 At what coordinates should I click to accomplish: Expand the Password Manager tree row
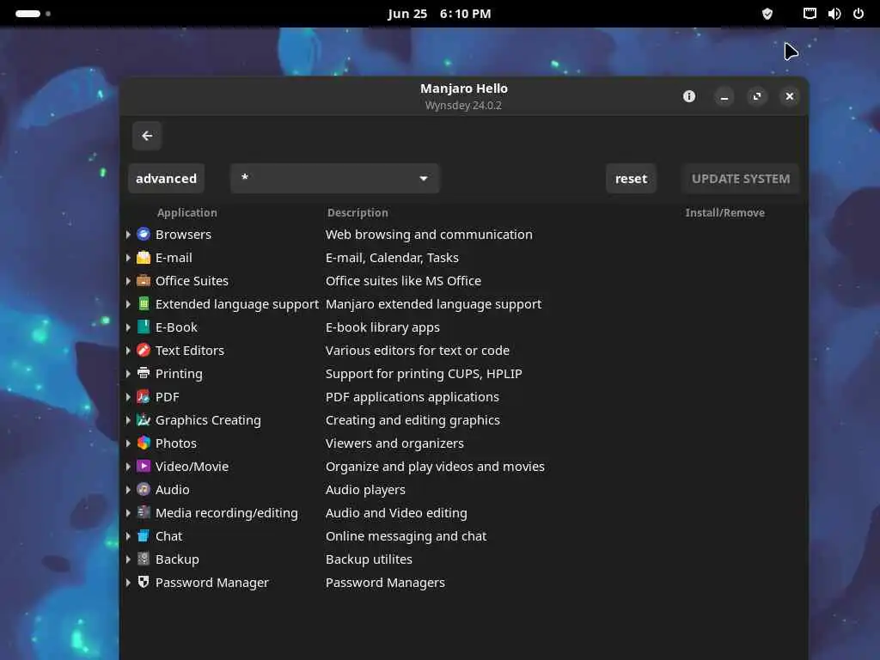(x=128, y=583)
